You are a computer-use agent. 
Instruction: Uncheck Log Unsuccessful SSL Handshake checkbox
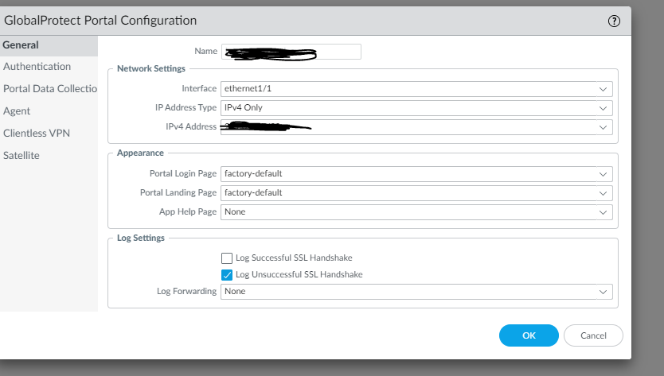(x=227, y=275)
